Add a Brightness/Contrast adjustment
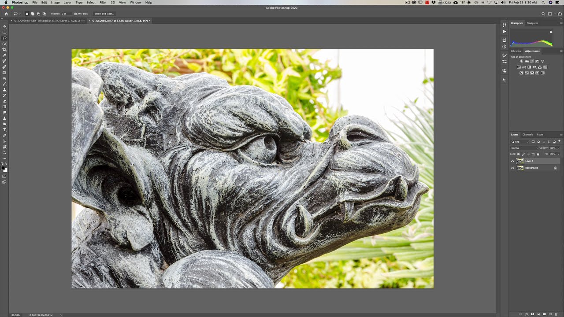Viewport: 564px width, 317px height. coord(521,61)
